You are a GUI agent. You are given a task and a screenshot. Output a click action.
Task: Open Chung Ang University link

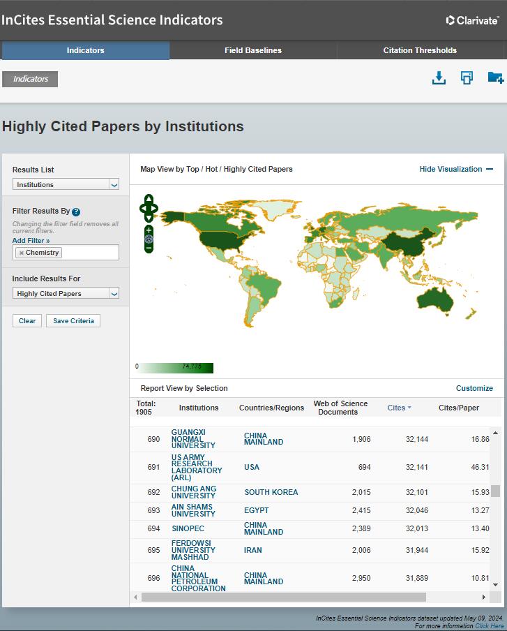(193, 492)
